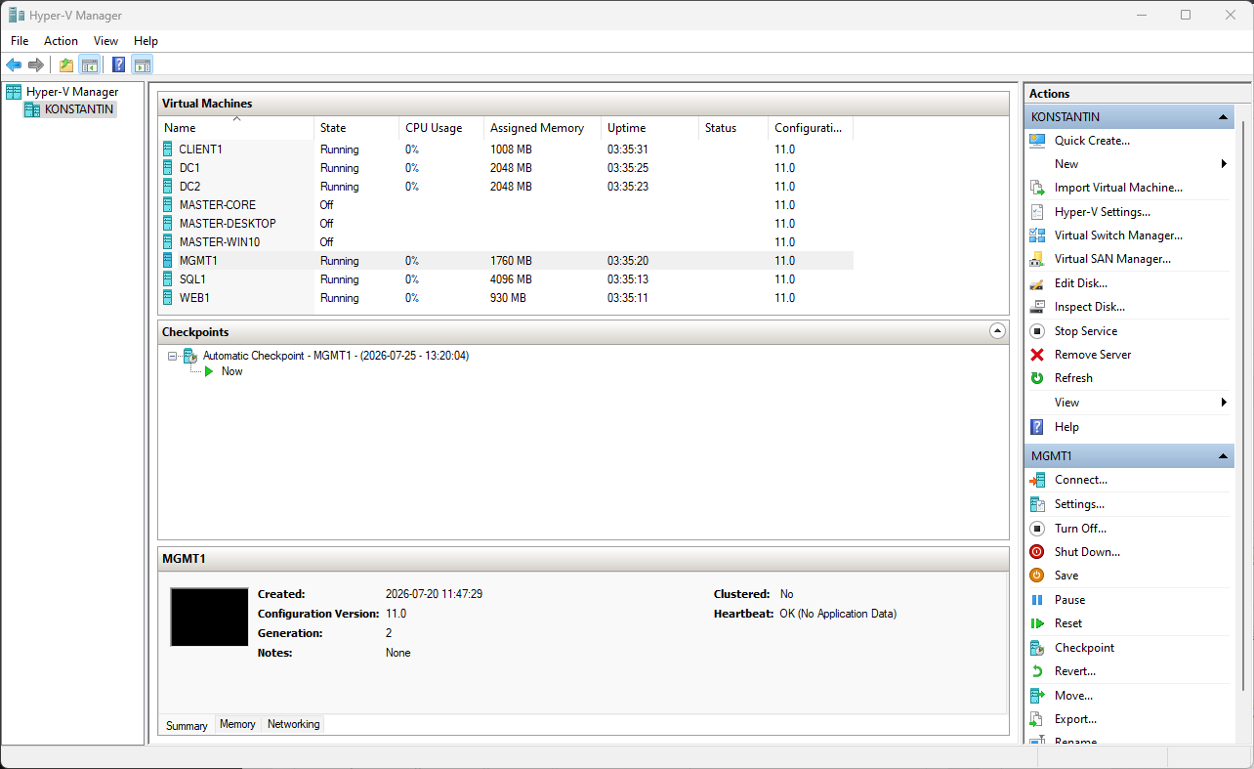Screen dimensions: 1254x769
Task: Click the Edit Disk icon
Action: click(x=1037, y=283)
